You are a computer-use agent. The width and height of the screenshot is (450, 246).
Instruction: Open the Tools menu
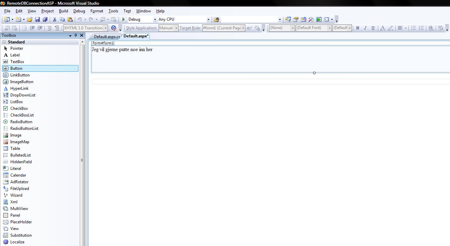point(113,11)
